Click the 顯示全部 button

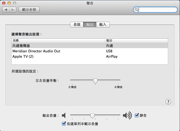pos(29,10)
